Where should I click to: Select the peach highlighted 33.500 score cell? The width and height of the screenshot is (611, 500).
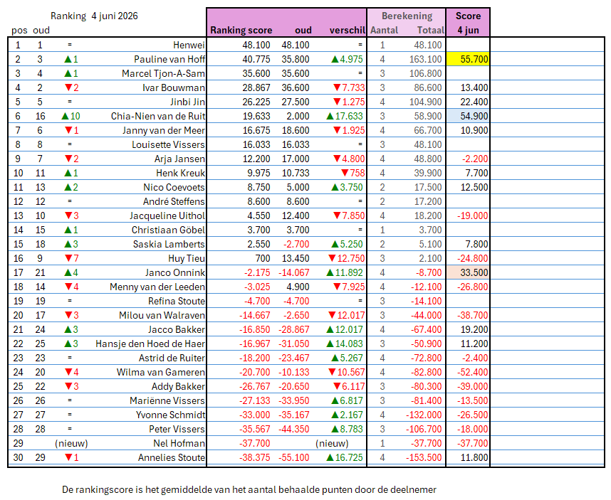point(468,272)
